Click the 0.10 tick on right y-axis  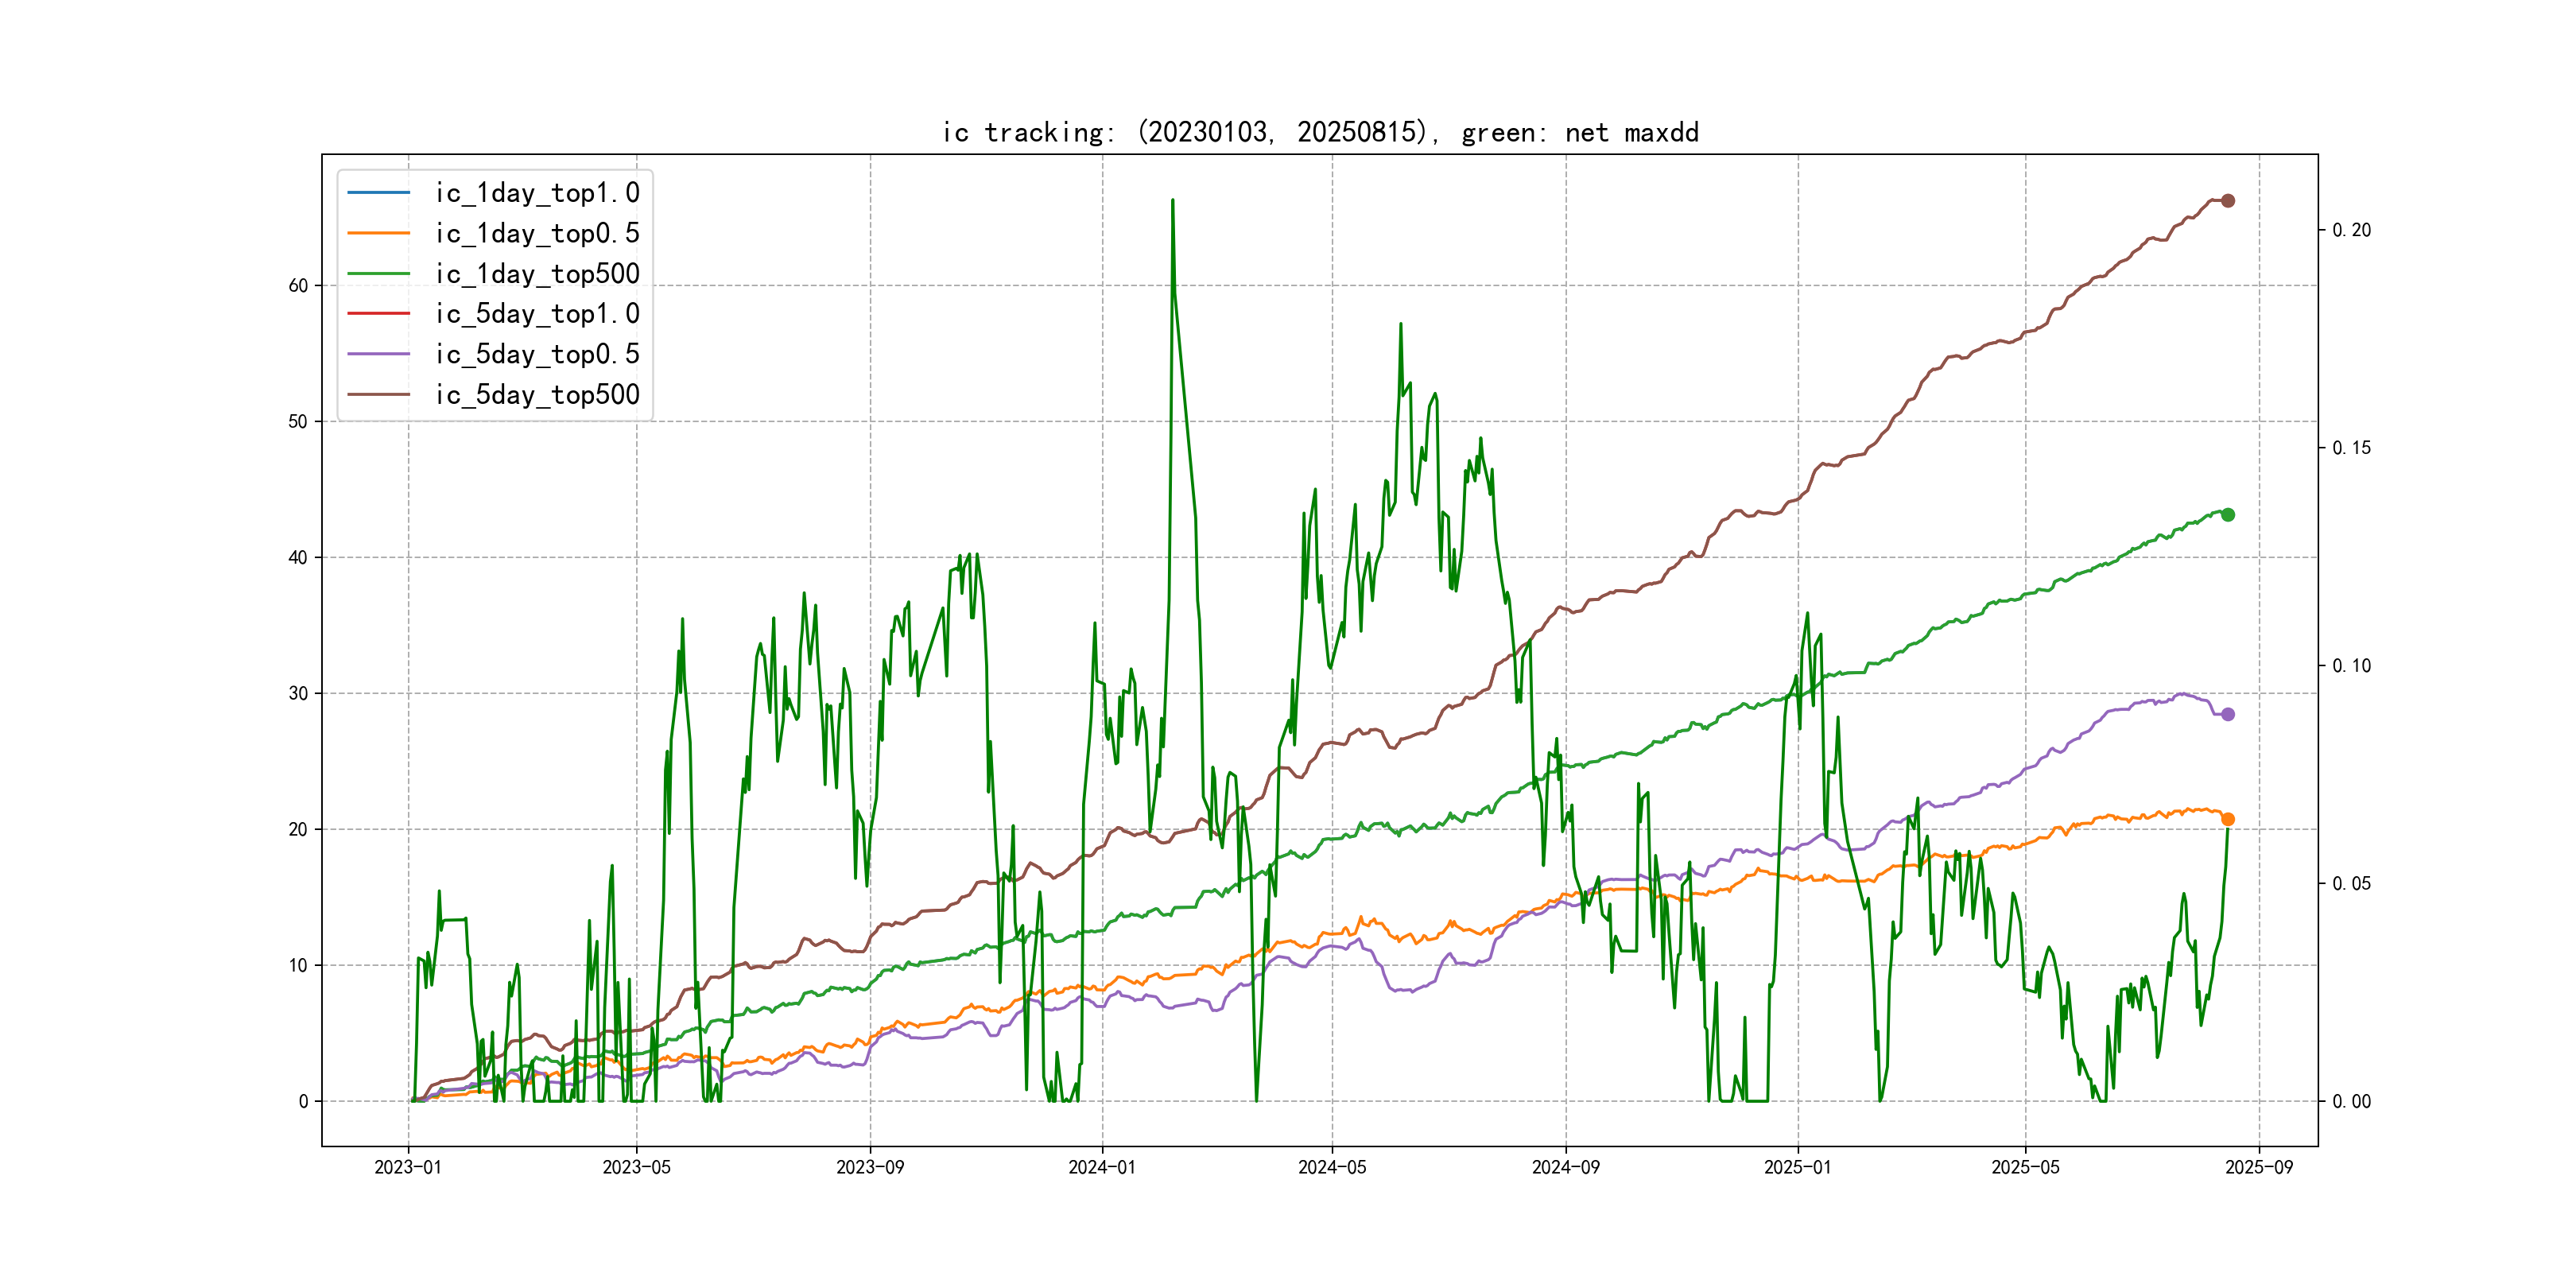coord(2351,666)
